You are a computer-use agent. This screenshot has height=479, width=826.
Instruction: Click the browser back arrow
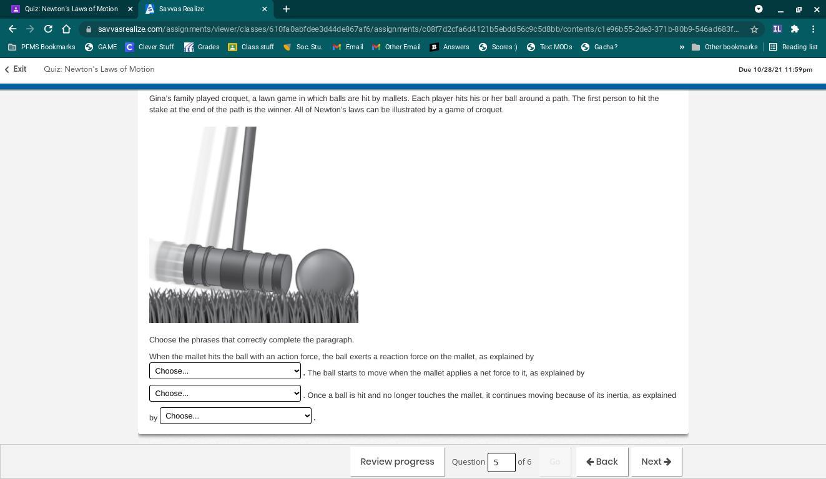click(12, 29)
